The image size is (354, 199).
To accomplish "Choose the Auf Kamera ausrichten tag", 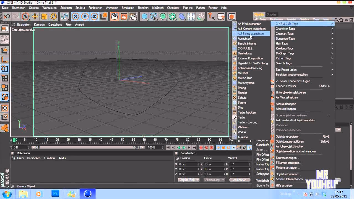I will [251, 29].
